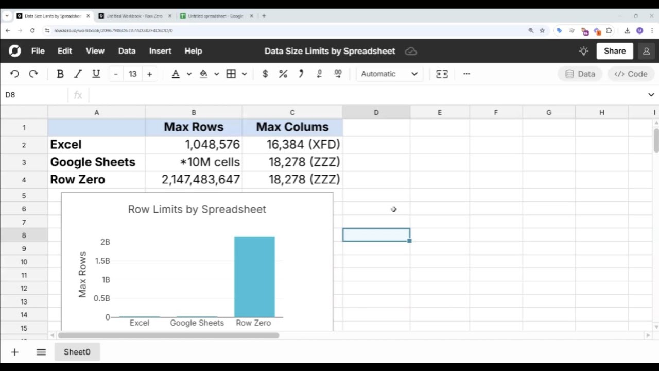Add a new sheet with plus icon
659x371 pixels.
point(14,352)
